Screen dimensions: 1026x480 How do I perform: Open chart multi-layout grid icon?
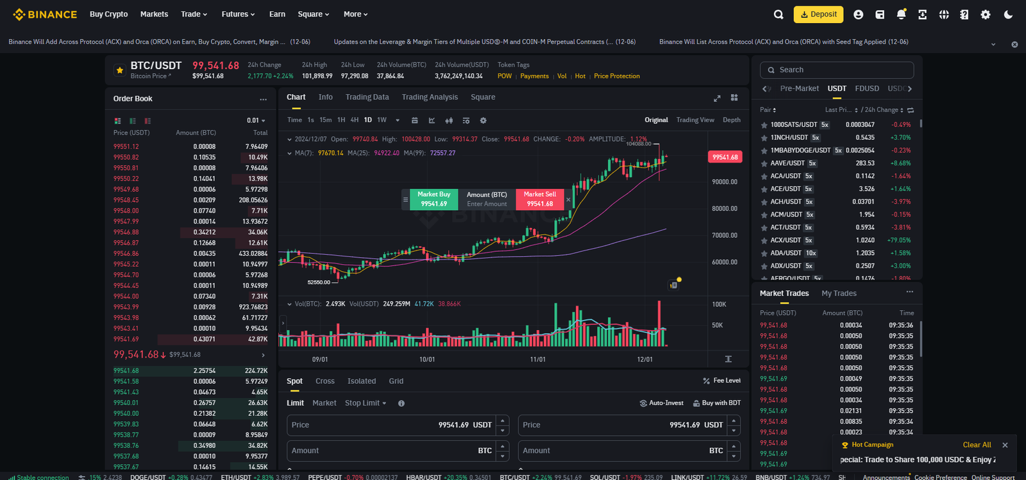pos(734,97)
